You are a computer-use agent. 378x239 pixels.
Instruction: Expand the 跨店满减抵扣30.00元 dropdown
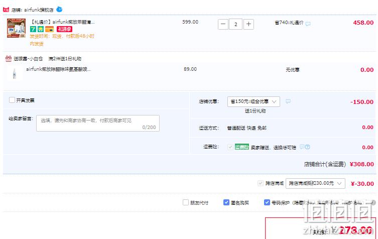coord(315,183)
